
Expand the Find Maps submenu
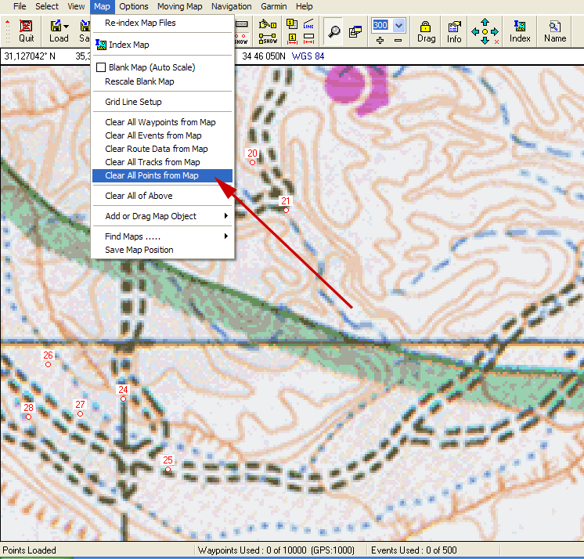[162, 236]
